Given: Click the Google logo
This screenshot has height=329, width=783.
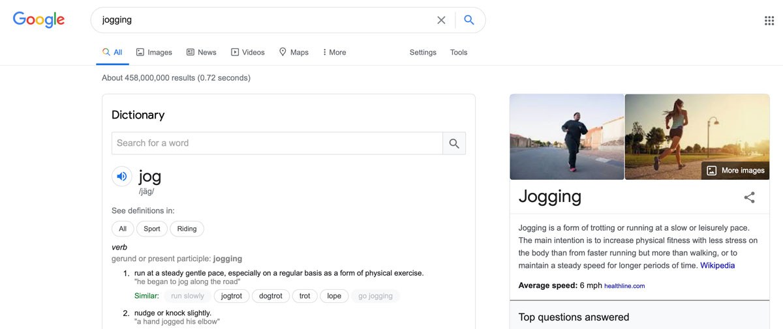Looking at the screenshot, I should (39, 20).
